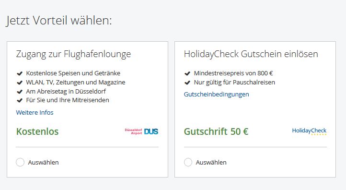
Task: Click the Gutschrift 50 € text
Action: click(216, 131)
